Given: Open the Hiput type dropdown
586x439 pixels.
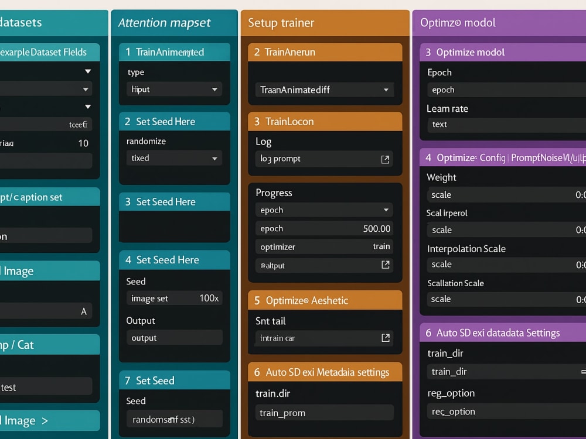Looking at the screenshot, I should tap(174, 89).
